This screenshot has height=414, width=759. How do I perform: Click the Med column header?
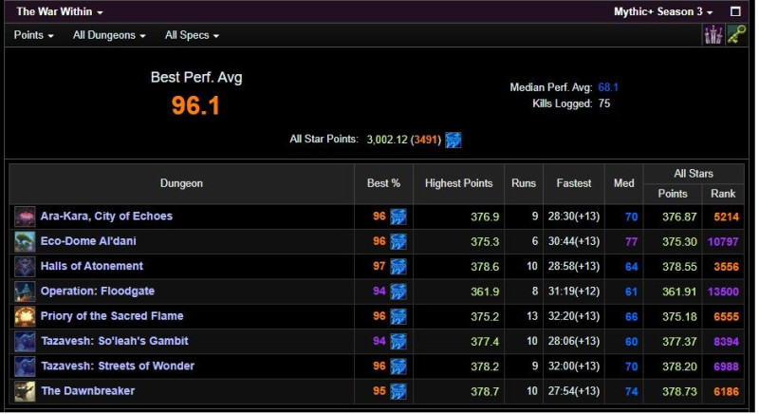point(623,183)
